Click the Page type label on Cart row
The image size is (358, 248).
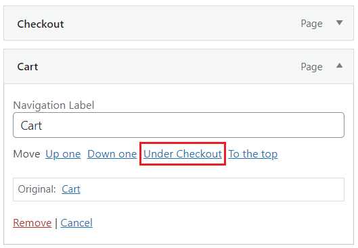point(312,67)
